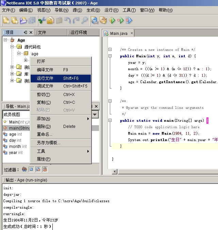Open the 成员视图 dropdown arrow
218x230 pixels.
[x=95, y=115]
